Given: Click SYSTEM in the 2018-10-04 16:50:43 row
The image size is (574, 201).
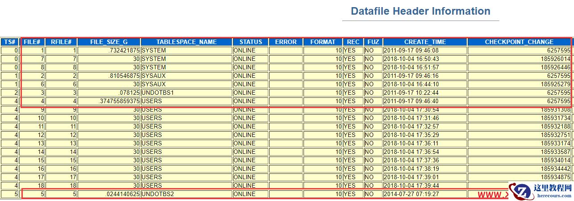Looking at the screenshot, I should pyautogui.click(x=154, y=59).
